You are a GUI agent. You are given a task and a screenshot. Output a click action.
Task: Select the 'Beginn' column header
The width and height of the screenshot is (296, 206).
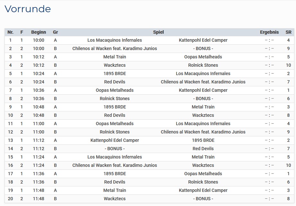[x=39, y=32]
